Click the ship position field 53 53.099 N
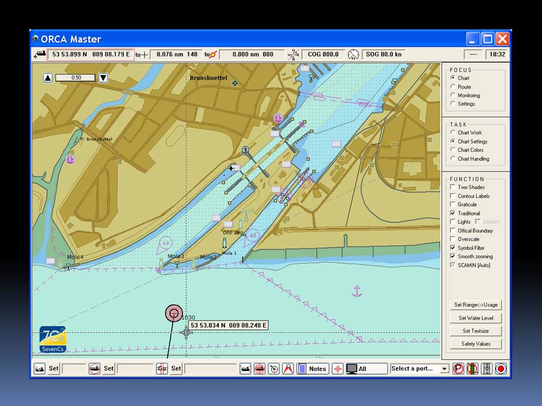 coord(91,55)
